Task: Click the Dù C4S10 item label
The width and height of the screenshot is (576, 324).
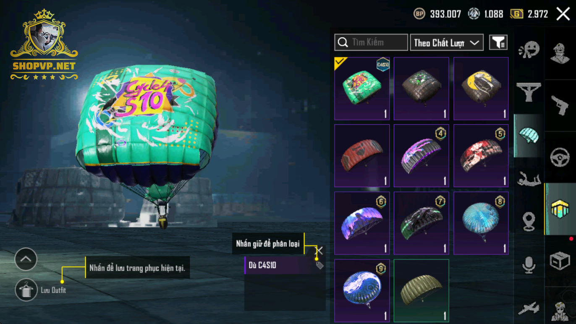Action: click(262, 265)
